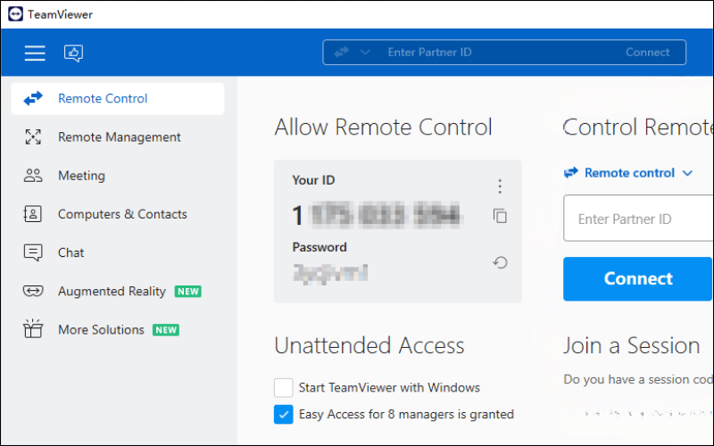Image resolution: width=714 pixels, height=446 pixels.
Task: Click the Unattended Access heading
Action: click(369, 345)
